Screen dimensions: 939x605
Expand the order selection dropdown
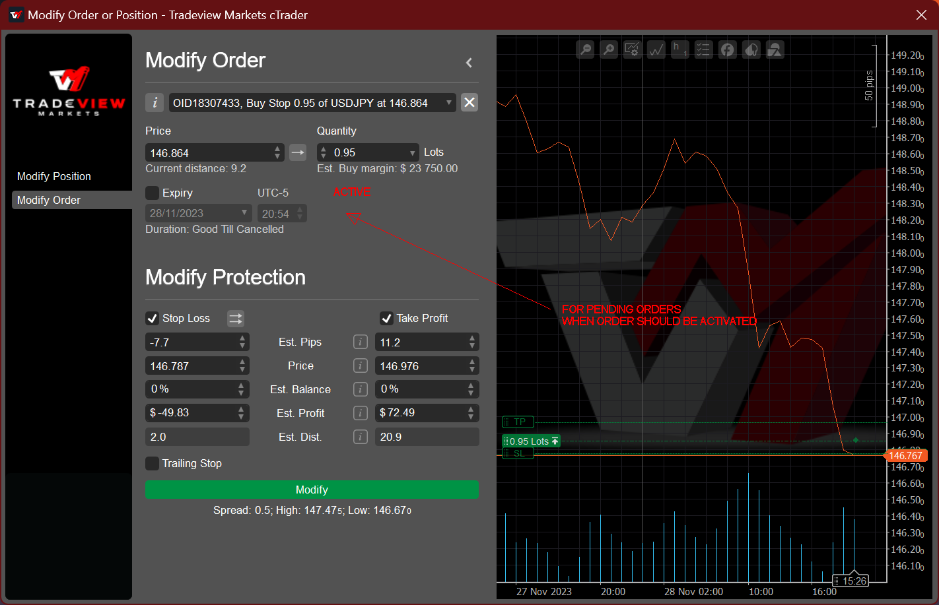coord(449,103)
